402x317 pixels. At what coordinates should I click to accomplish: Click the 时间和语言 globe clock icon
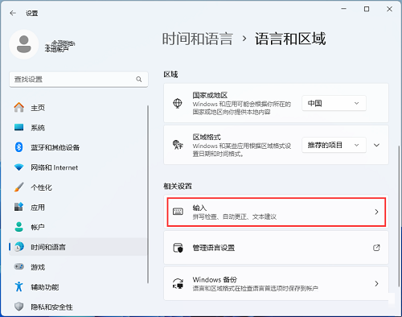click(19, 247)
